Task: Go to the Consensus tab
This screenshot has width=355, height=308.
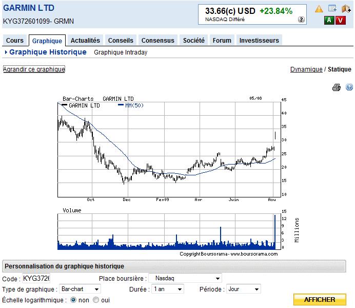Action: [x=158, y=41]
